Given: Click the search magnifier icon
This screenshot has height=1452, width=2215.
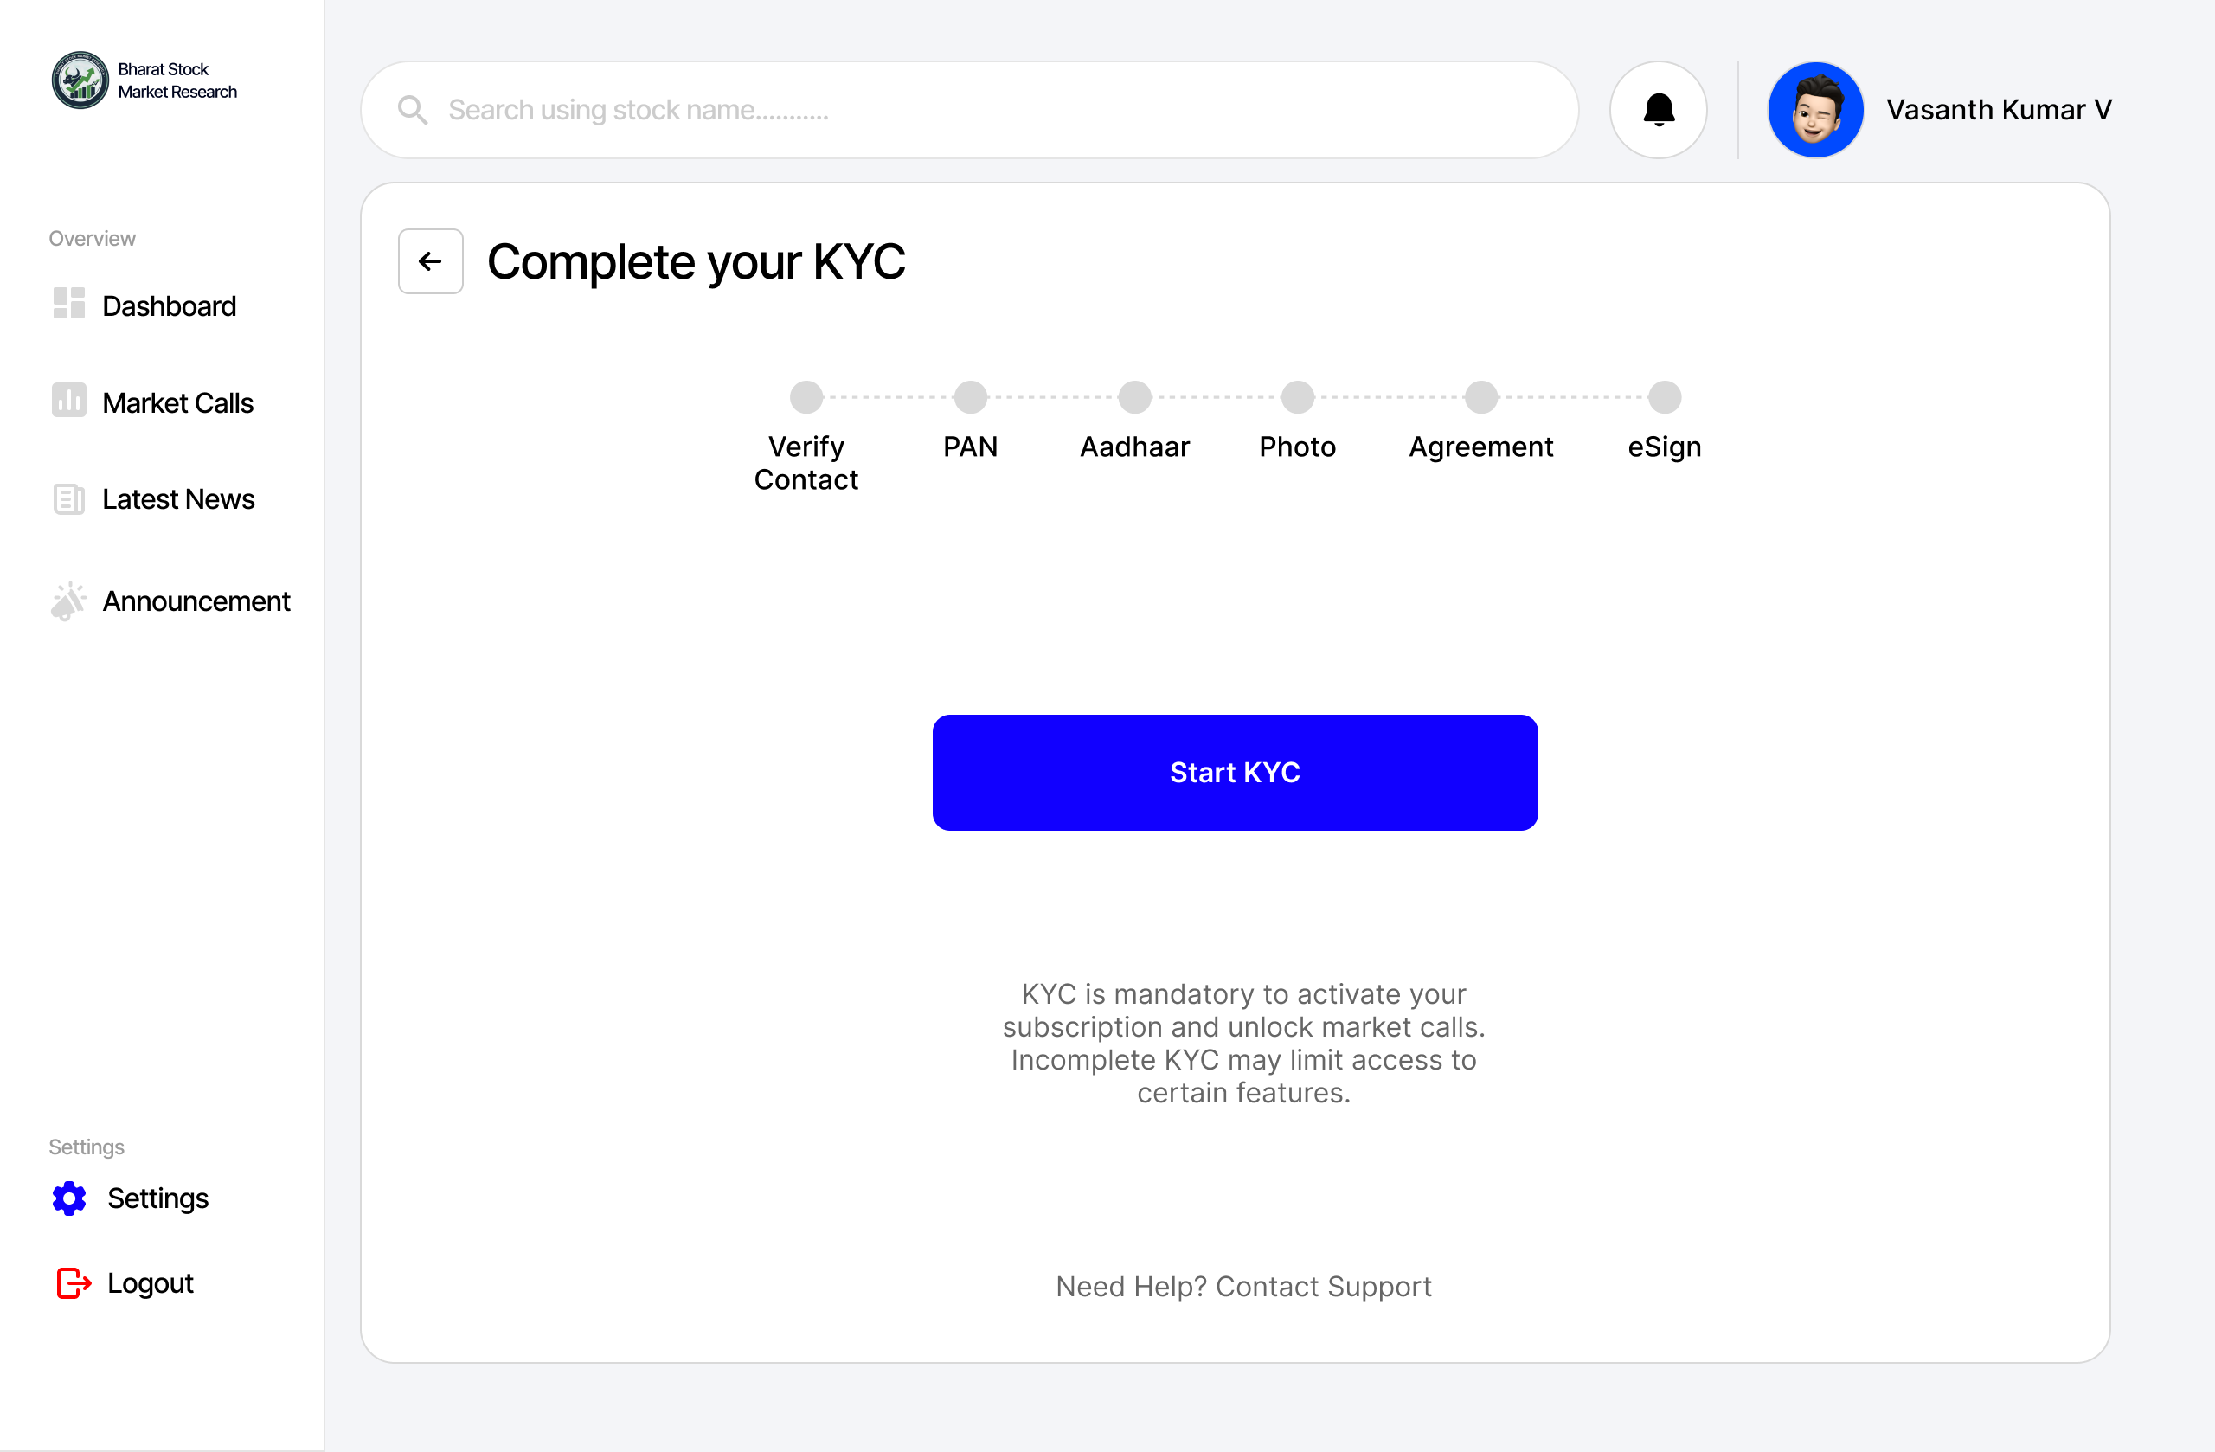Looking at the screenshot, I should coord(413,110).
